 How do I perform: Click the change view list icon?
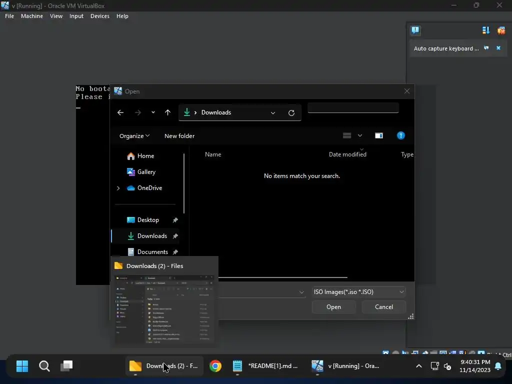347,135
